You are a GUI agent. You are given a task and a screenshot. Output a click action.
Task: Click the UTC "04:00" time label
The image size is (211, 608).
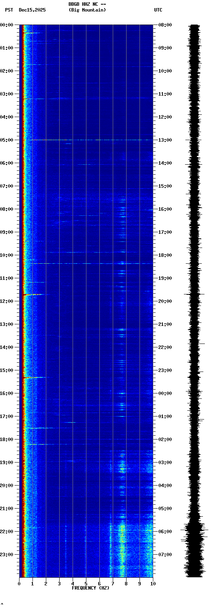[x=165, y=486]
